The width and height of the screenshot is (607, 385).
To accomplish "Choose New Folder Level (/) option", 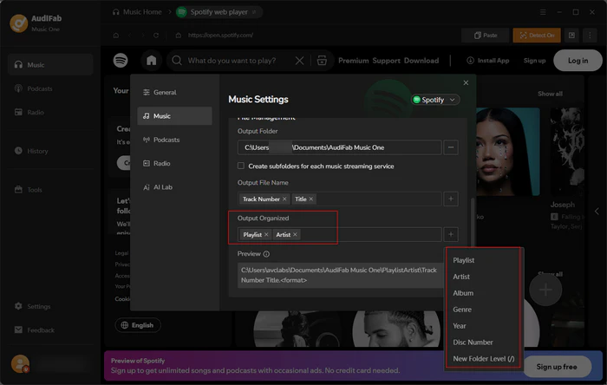I will [x=484, y=359].
